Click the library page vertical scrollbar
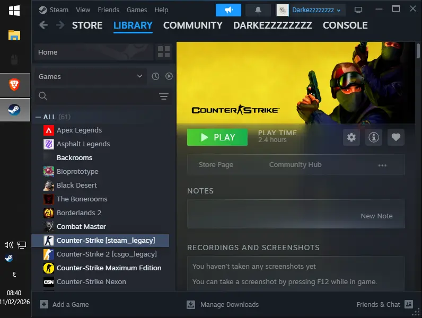422x318 pixels. tap(418, 50)
